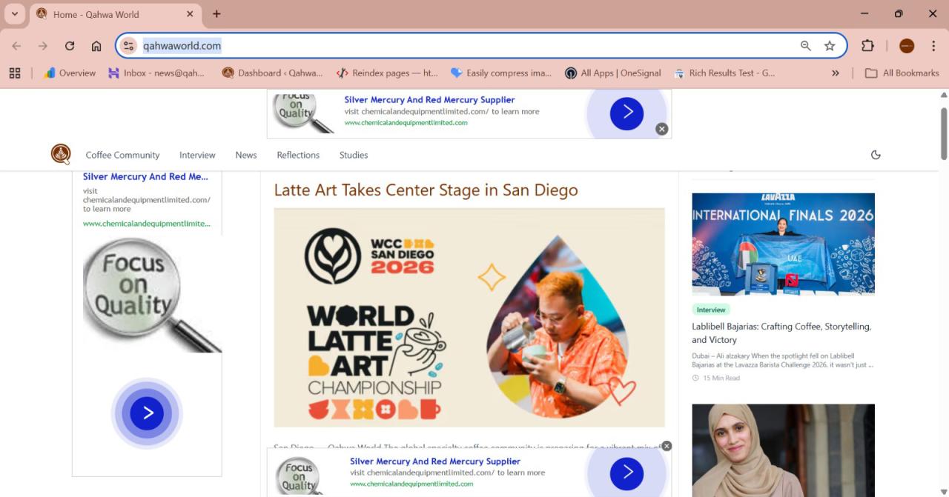Click the top banner ad arrow button
The width and height of the screenshot is (949, 497).
pyautogui.click(x=626, y=113)
